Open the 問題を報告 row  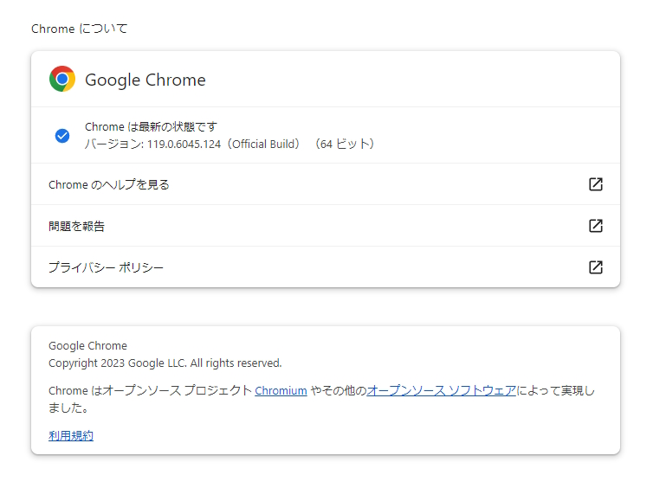coord(326,226)
